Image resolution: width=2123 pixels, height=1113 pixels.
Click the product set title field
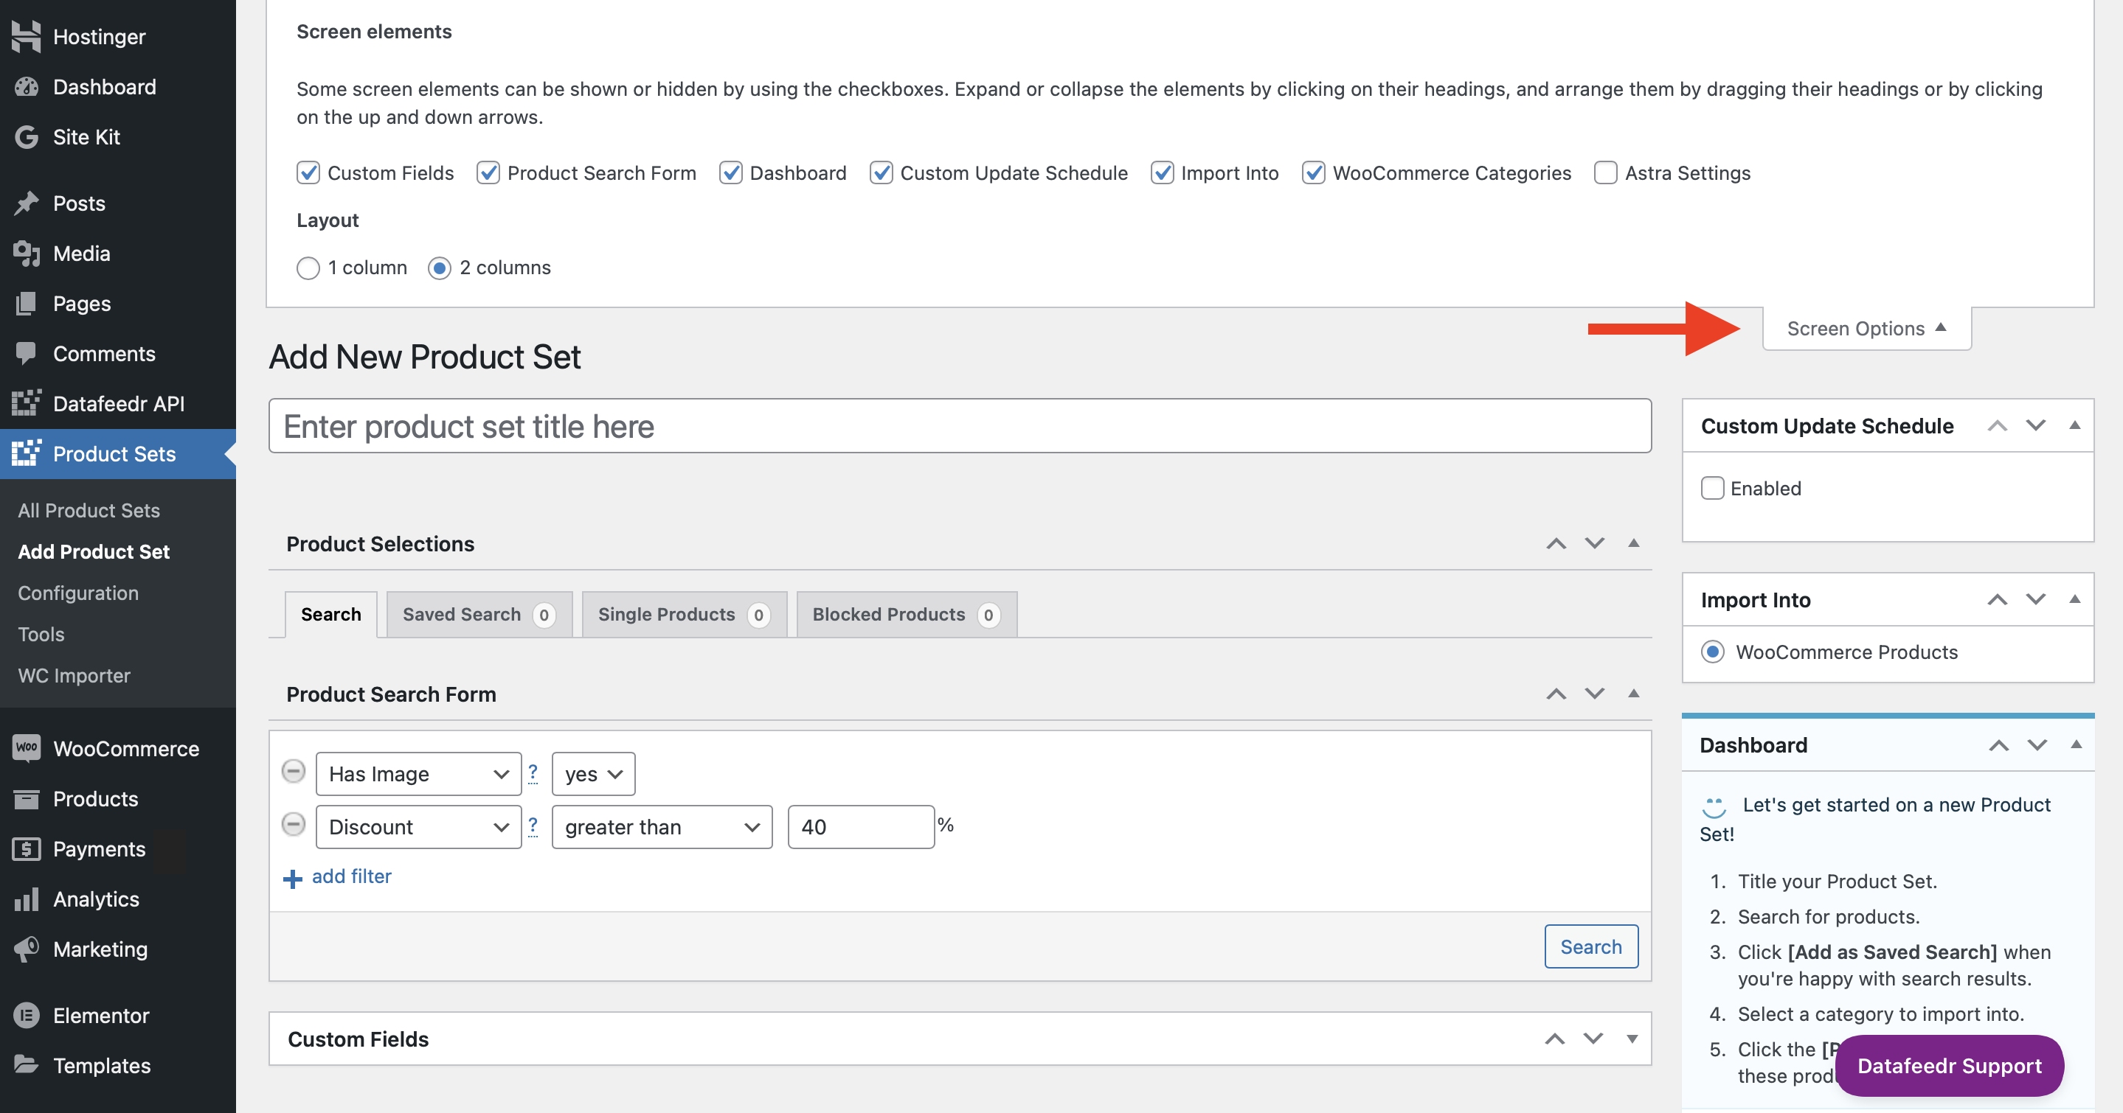point(959,427)
